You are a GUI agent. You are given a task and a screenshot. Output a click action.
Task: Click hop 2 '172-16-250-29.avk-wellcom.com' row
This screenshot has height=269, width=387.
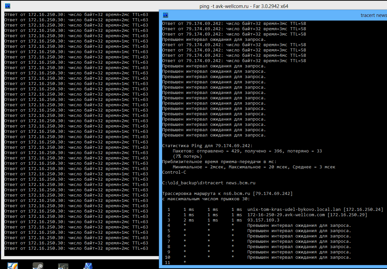click(267, 215)
